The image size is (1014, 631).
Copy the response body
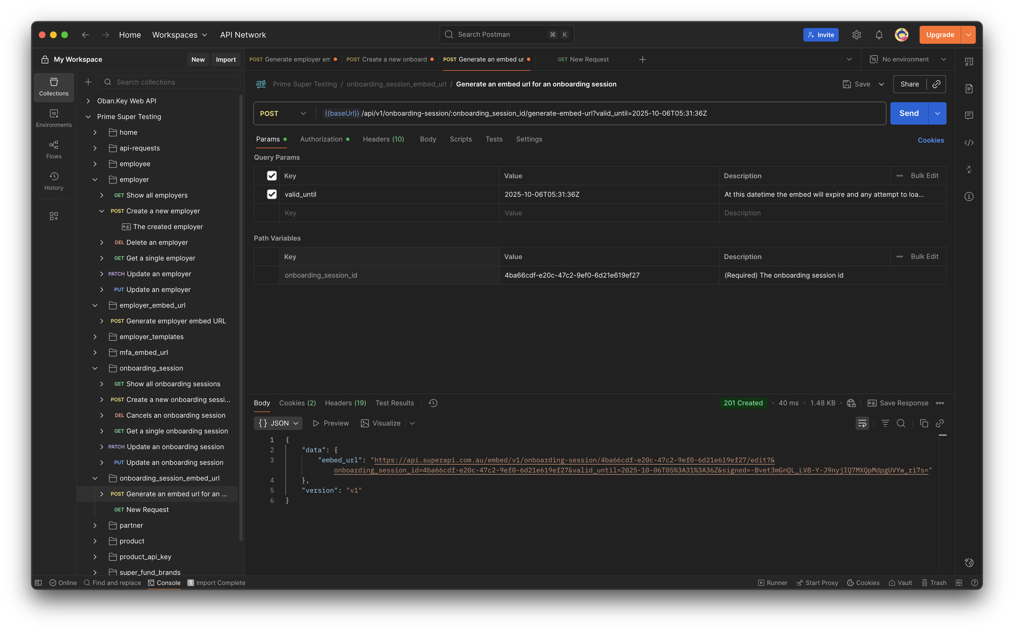pos(924,423)
